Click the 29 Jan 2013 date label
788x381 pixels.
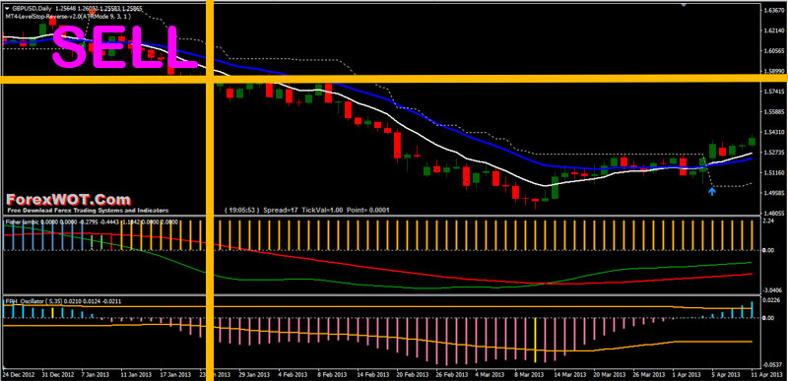[x=254, y=375]
